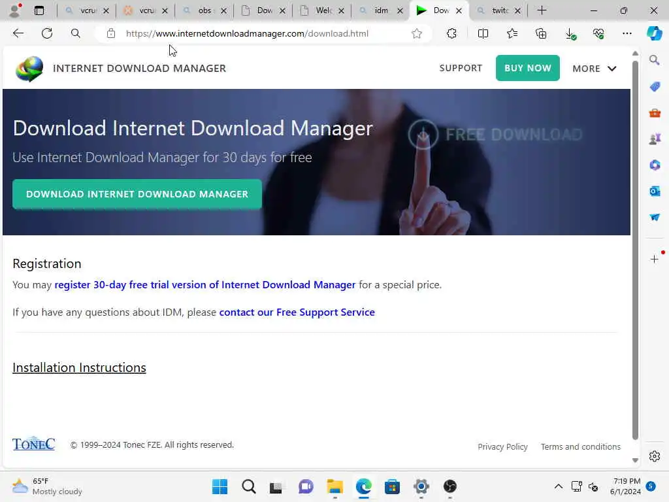Add a new app to sidebar
Screen dimensions: 669x502
pos(654,259)
